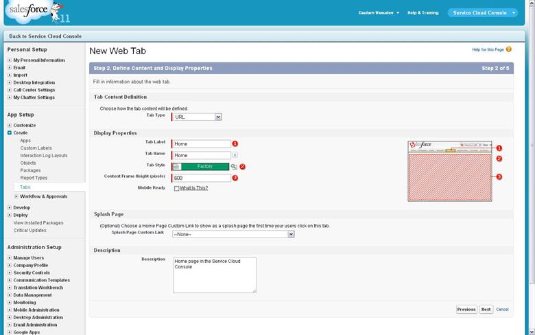Open the Tab Style lookup icon
This screenshot has height=335, width=535.
234,167
